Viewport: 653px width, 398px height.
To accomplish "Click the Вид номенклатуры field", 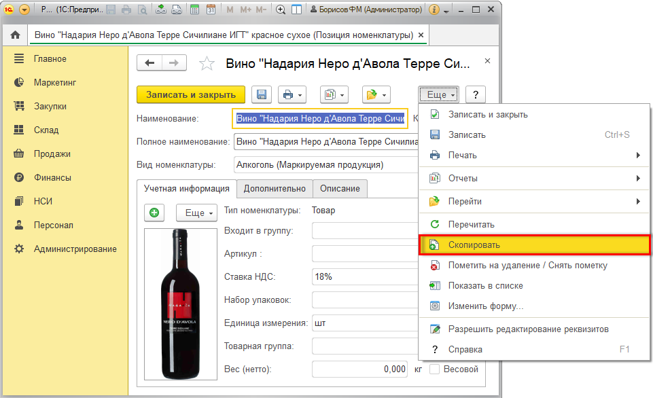I will [326, 164].
